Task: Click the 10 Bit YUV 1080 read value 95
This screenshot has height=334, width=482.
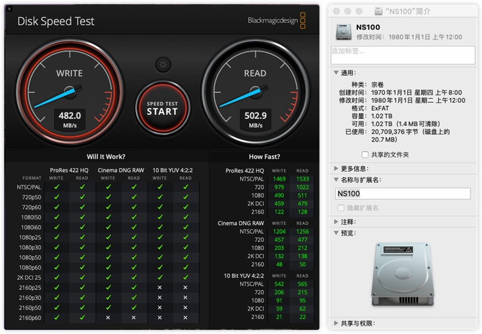Action: (302, 300)
